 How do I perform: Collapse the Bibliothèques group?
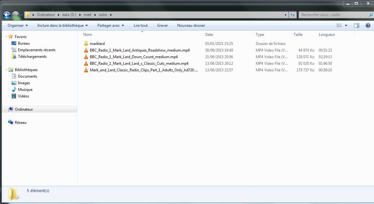coord(6,70)
